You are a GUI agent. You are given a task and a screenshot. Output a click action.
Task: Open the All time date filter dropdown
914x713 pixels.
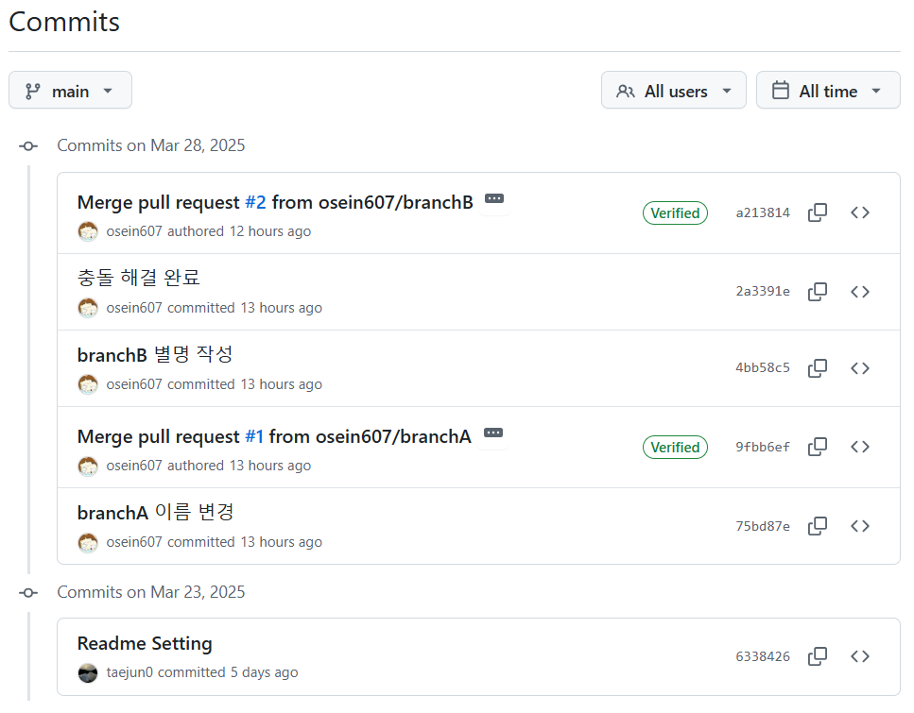(x=828, y=90)
